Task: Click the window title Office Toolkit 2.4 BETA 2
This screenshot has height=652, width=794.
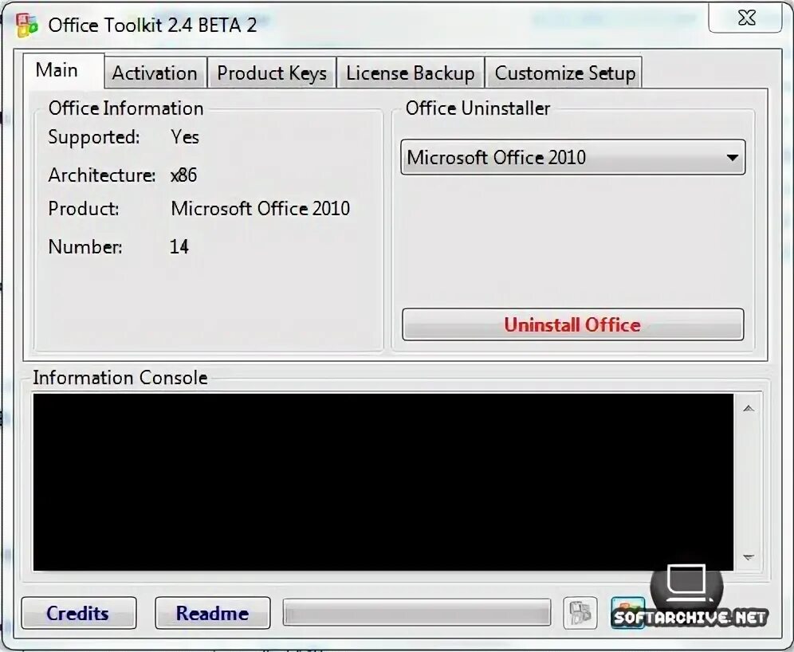Action: click(152, 25)
